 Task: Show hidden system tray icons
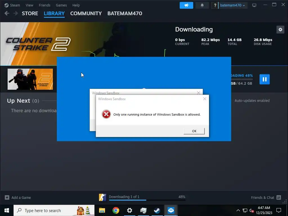tap(238, 210)
